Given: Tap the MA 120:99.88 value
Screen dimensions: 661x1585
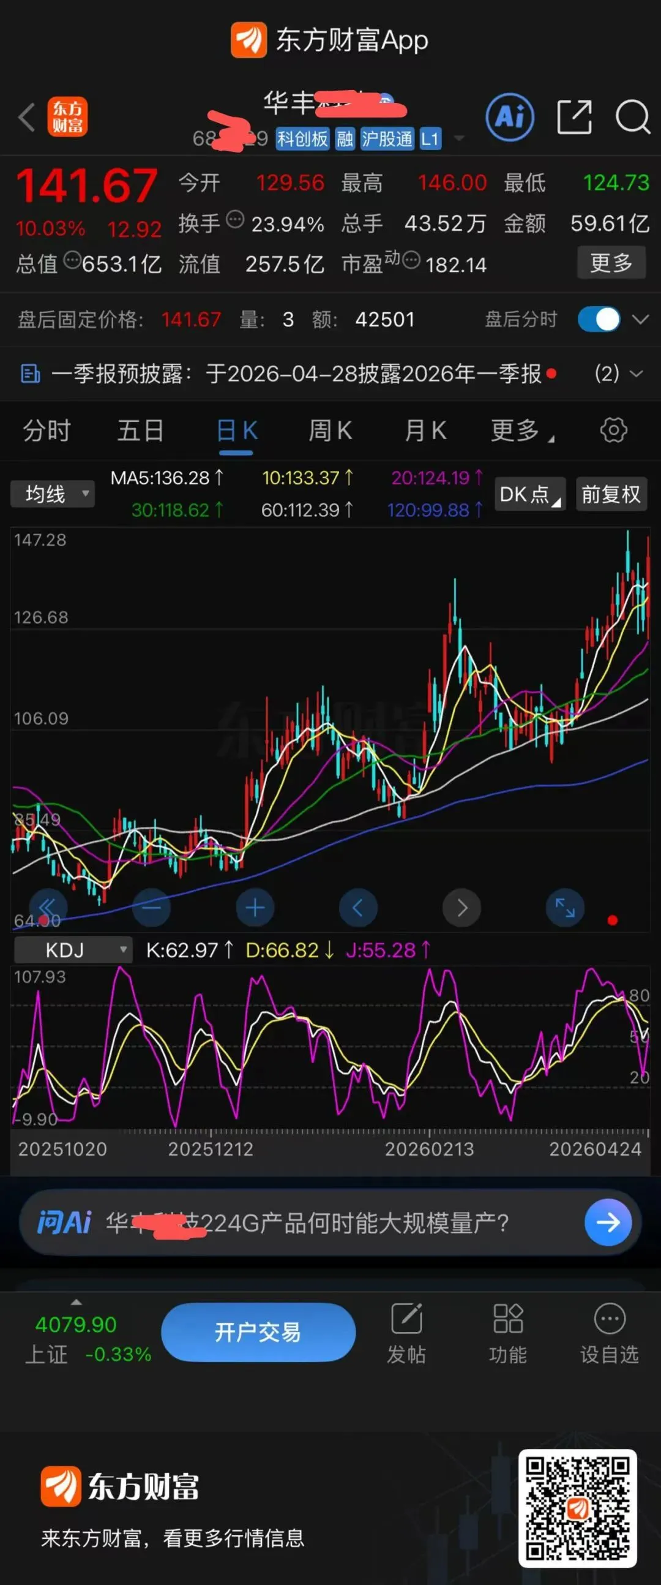Looking at the screenshot, I should coord(435,510).
